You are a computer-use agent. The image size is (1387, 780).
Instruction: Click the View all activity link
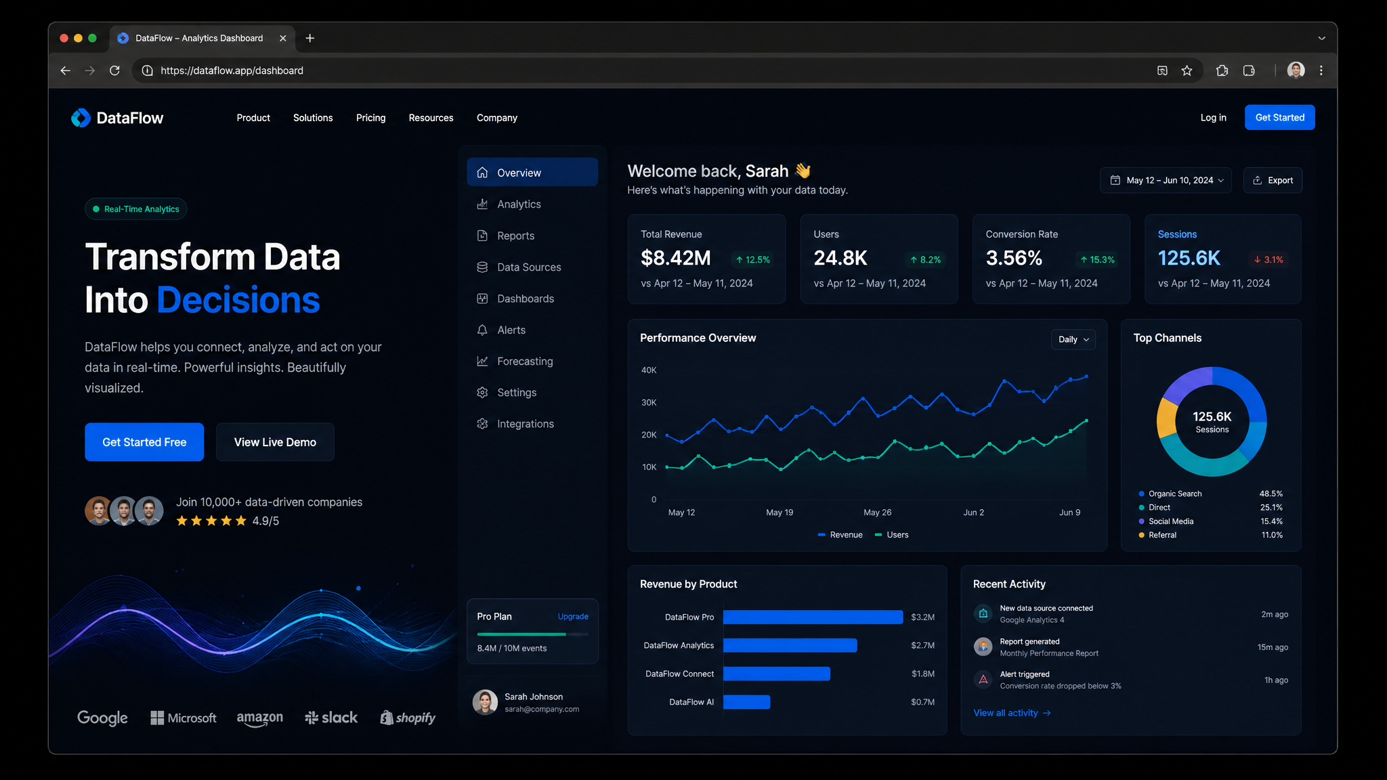(x=1012, y=713)
